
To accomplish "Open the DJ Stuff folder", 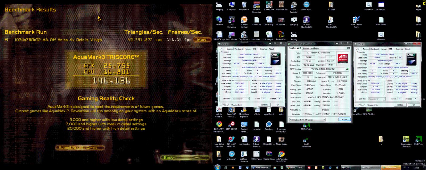I will coord(331,6).
